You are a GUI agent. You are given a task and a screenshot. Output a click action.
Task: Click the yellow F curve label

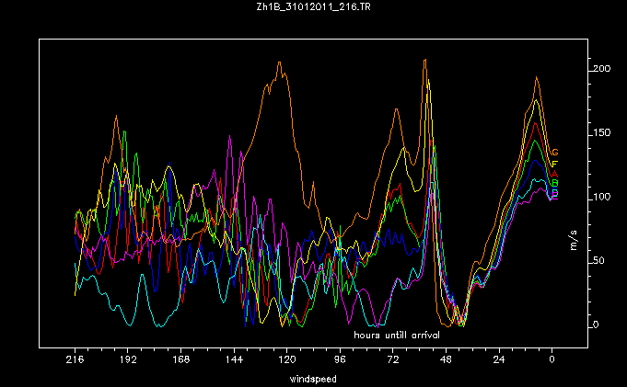tap(555, 164)
